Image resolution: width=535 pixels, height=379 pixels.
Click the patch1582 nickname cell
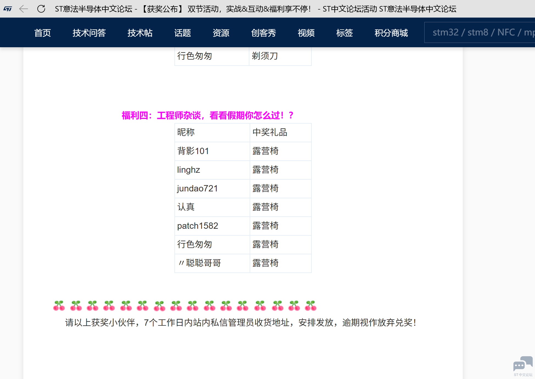212,226
